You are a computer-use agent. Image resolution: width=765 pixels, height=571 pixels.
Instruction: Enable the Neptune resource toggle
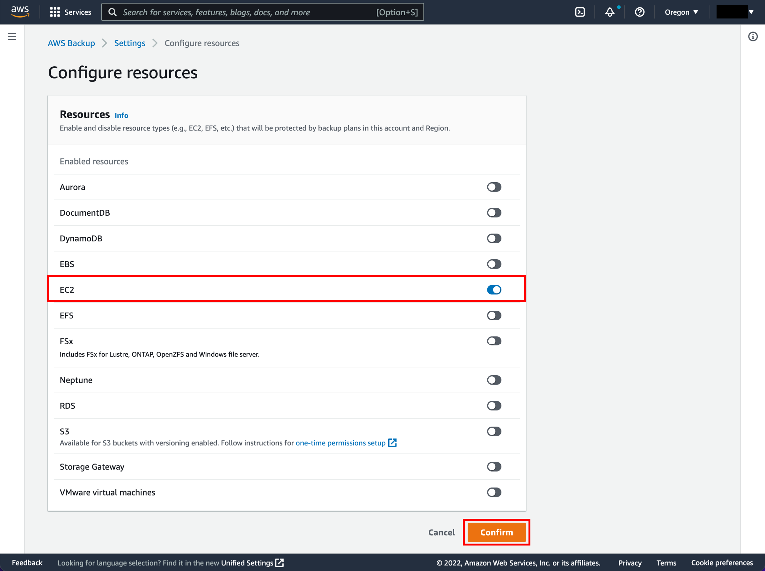(494, 380)
